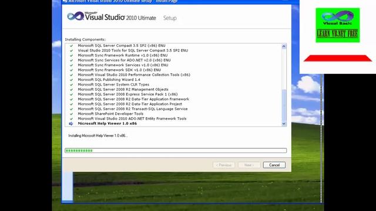The width and height of the screenshot is (376, 211).
Task: Select Microsoft Sync Framework SDK v1.0 text
Action: 119,70
